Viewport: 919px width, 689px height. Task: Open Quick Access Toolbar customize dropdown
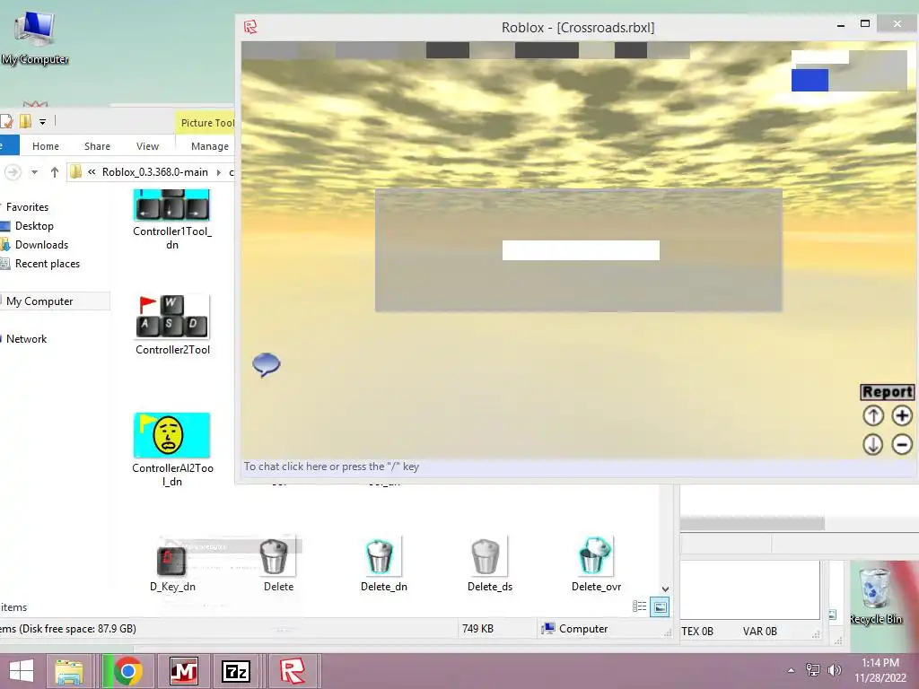[43, 122]
